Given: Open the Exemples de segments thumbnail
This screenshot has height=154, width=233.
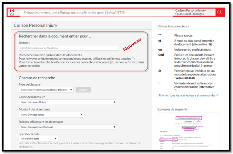Looking at the screenshot, I should pyautogui.click(x=189, y=132).
